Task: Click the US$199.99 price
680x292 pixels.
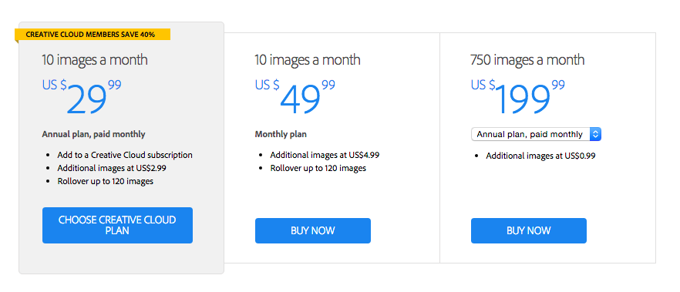Action: click(x=518, y=97)
